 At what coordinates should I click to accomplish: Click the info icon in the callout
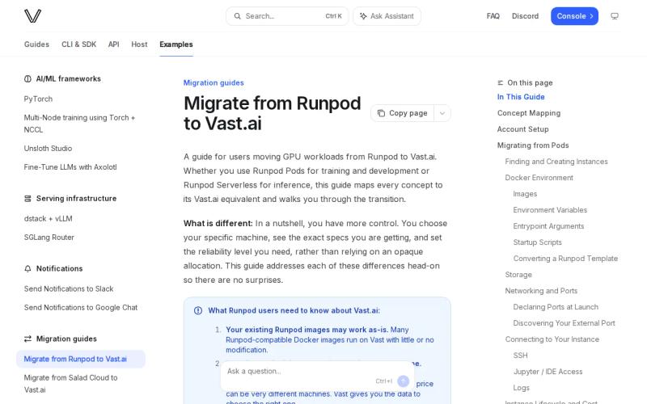(x=198, y=310)
